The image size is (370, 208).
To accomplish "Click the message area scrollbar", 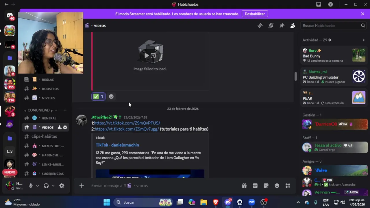I will (x=295, y=76).
